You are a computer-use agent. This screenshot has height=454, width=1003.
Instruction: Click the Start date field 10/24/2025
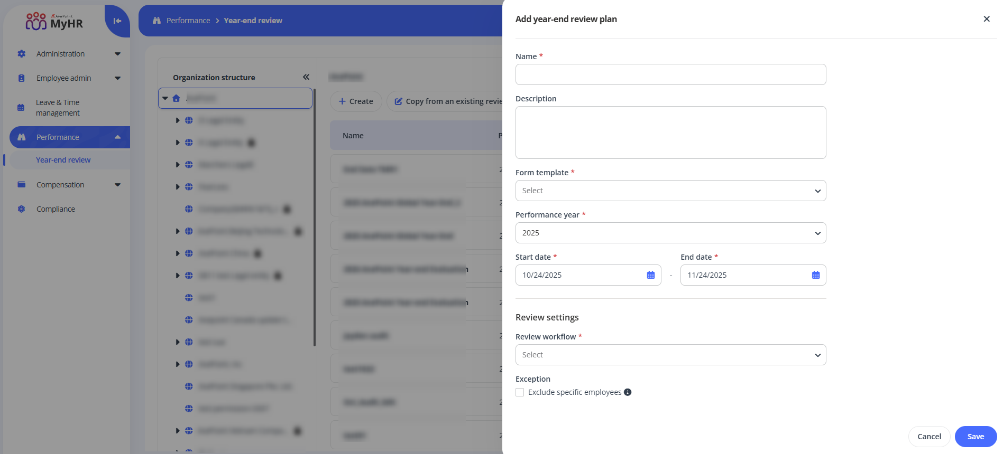(x=588, y=275)
